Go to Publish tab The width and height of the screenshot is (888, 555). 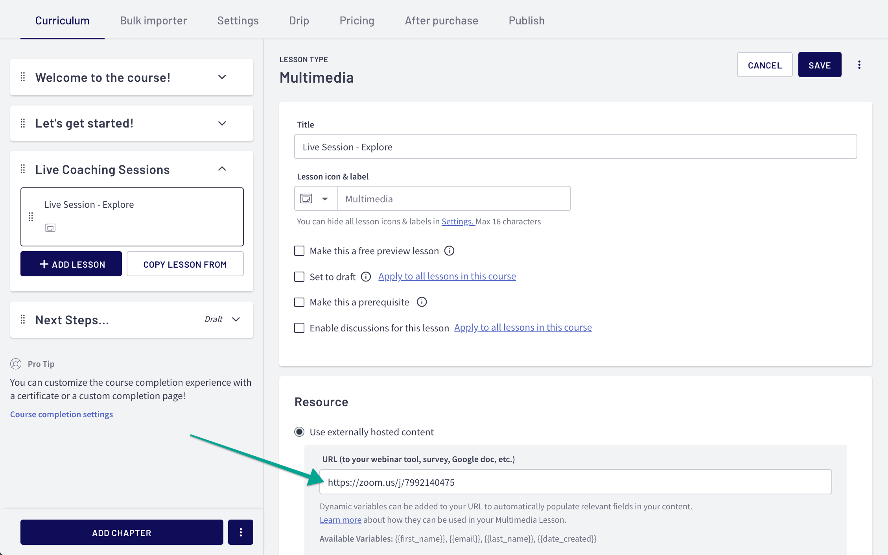(x=527, y=20)
